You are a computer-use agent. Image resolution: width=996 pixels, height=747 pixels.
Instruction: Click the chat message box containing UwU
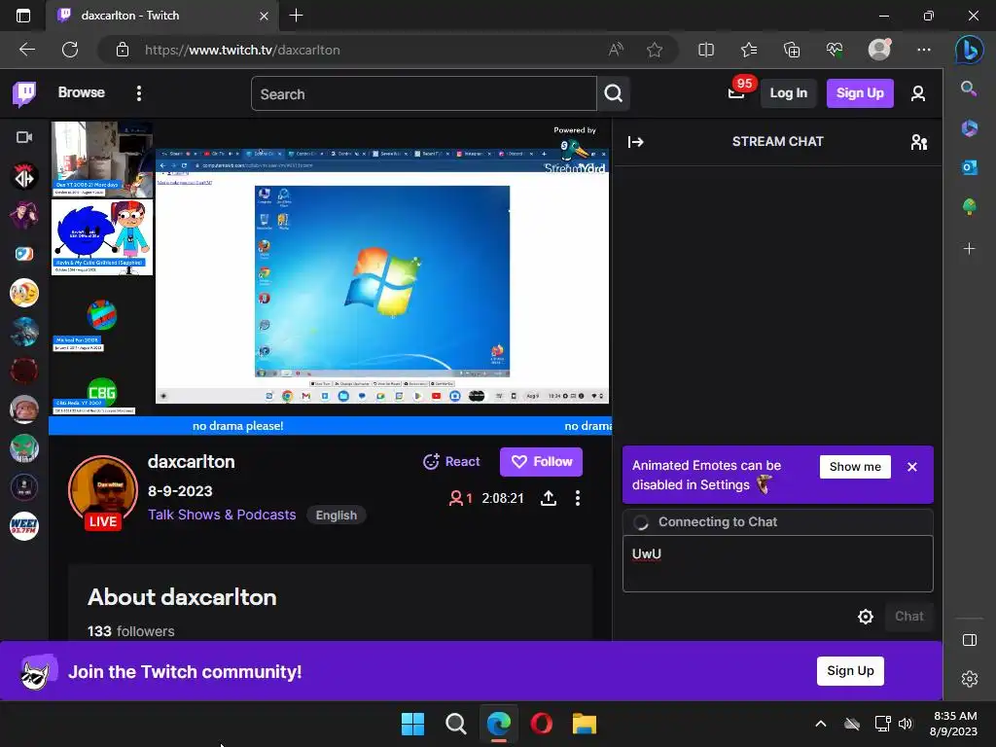(x=777, y=563)
